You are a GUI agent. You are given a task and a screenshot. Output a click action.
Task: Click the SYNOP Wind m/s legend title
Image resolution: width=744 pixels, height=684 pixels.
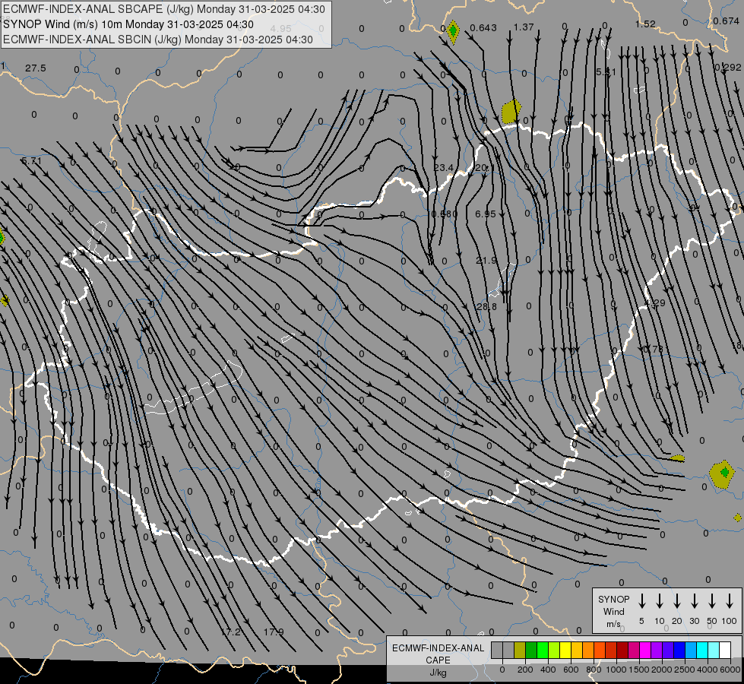(613, 612)
